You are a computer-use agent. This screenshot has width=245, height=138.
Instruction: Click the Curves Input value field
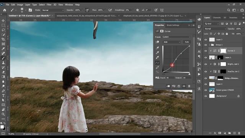click(170, 78)
